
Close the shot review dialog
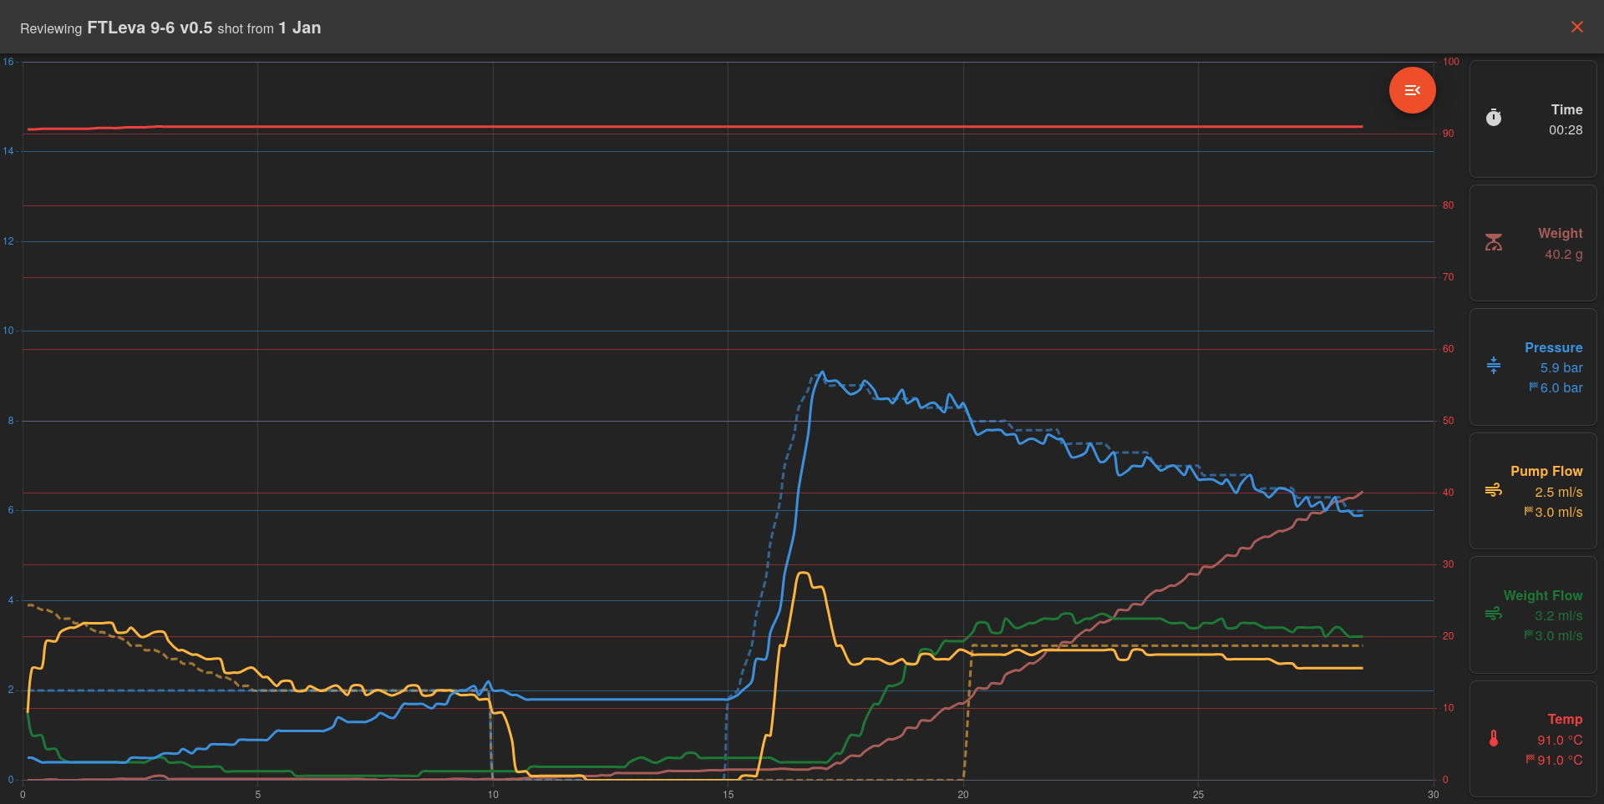(1576, 27)
